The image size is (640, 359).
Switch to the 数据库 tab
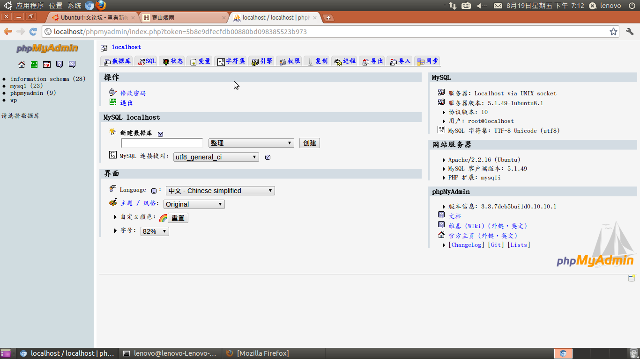(x=117, y=61)
